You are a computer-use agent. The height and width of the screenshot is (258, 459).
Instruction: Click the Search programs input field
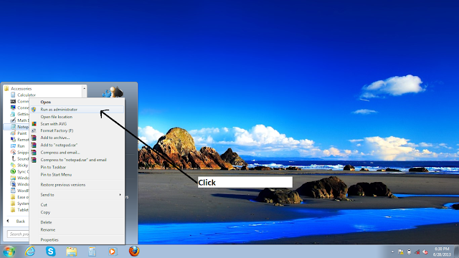pos(18,234)
